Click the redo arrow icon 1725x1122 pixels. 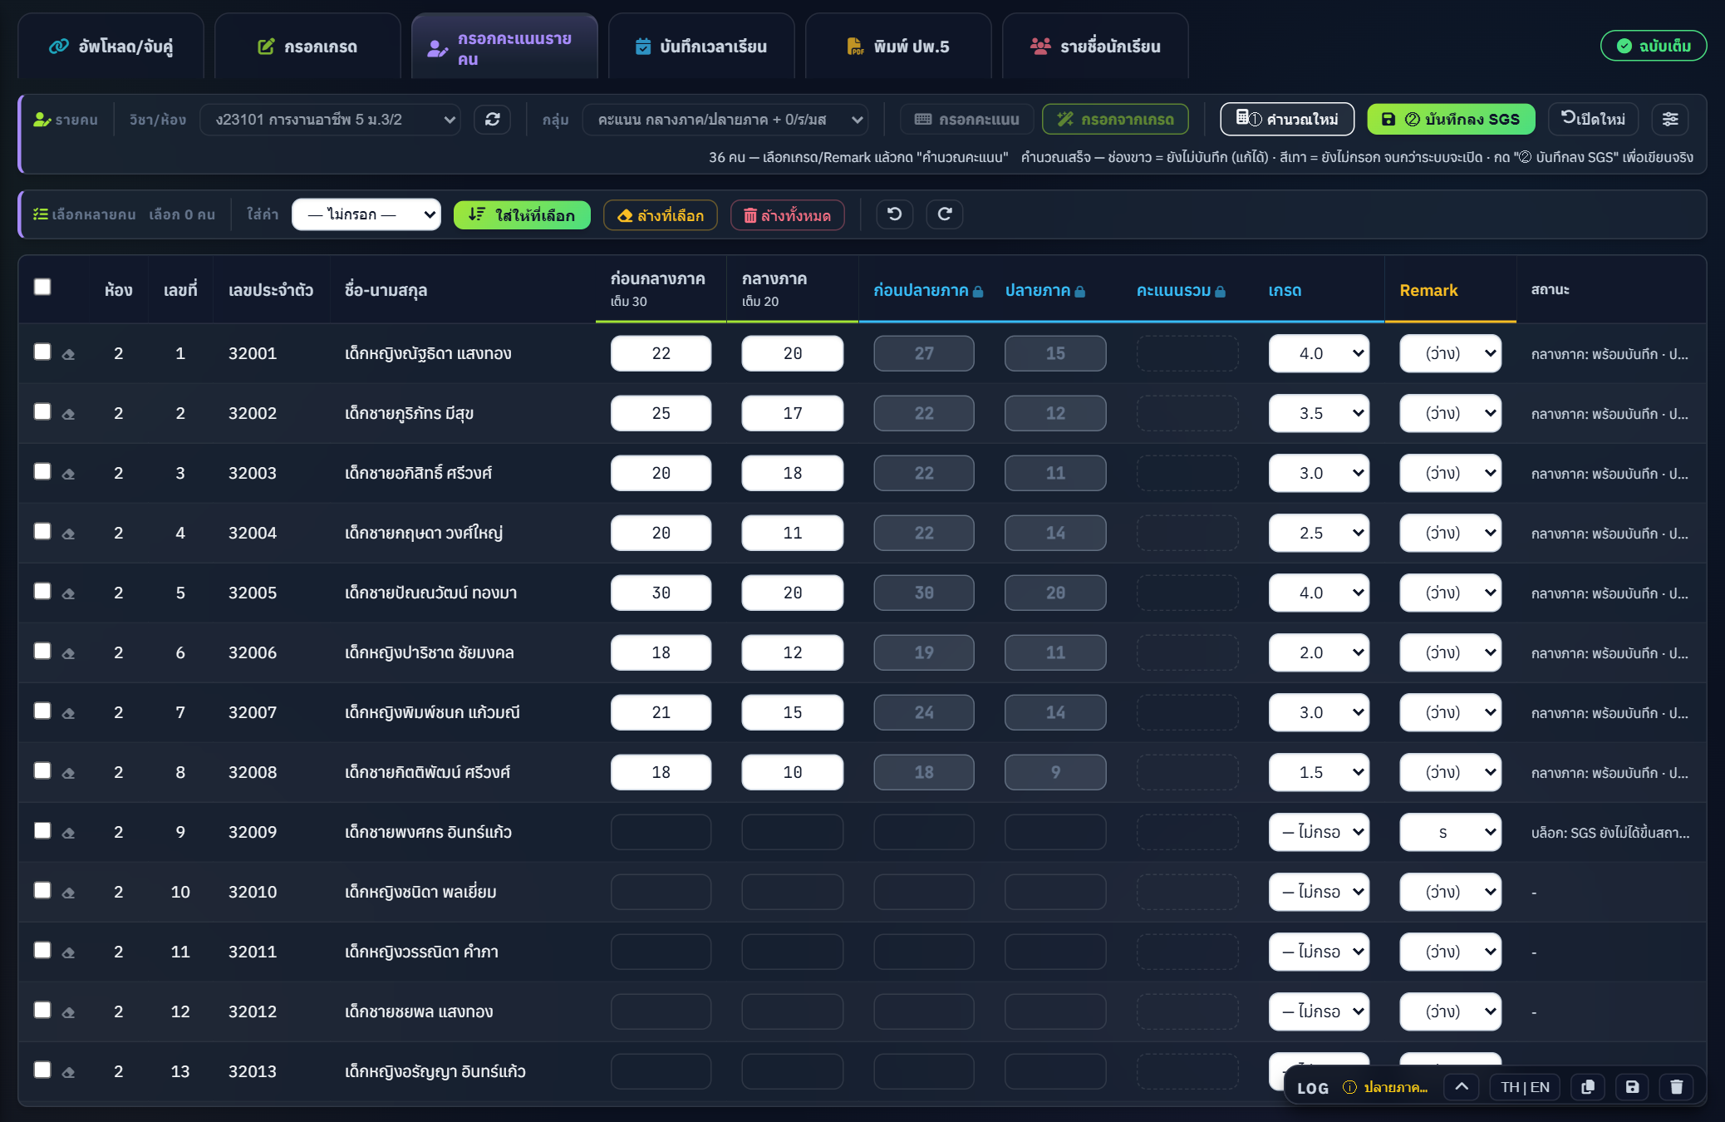pos(945,214)
